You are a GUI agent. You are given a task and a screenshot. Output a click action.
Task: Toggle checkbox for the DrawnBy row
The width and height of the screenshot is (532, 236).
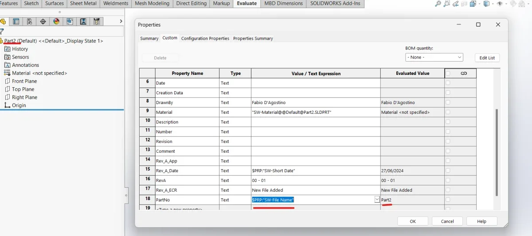(448, 102)
